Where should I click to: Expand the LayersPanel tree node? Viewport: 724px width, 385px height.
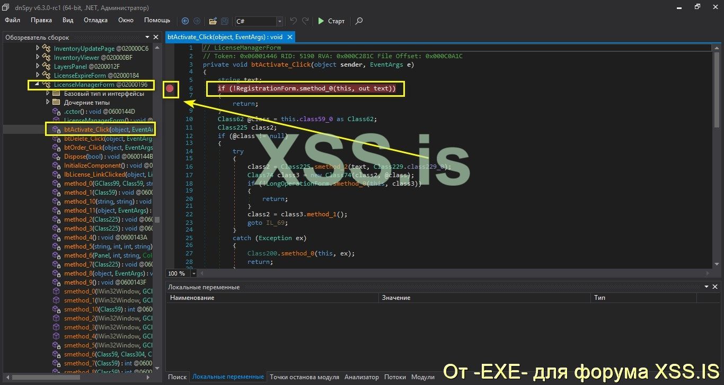[38, 66]
